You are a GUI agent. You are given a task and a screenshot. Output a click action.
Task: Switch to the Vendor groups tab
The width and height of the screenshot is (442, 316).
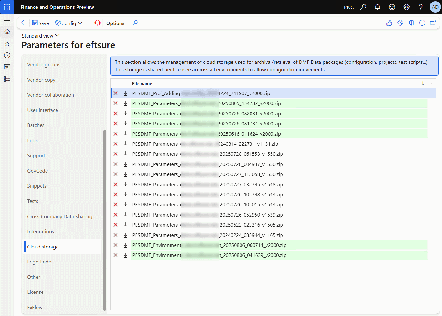(44, 65)
